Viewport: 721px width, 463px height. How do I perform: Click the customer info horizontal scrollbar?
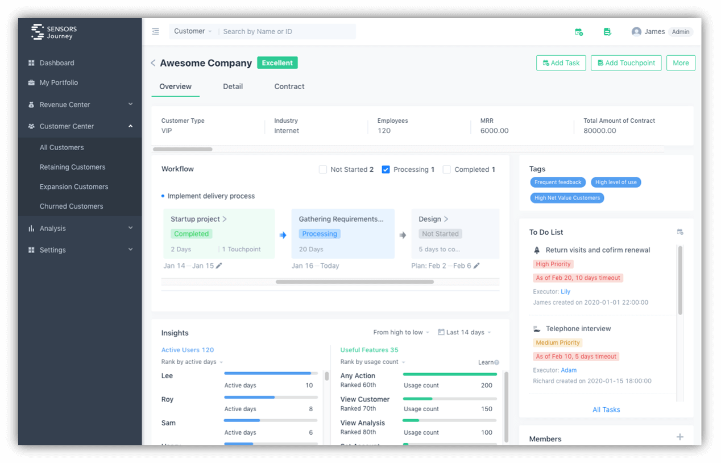[183, 150]
